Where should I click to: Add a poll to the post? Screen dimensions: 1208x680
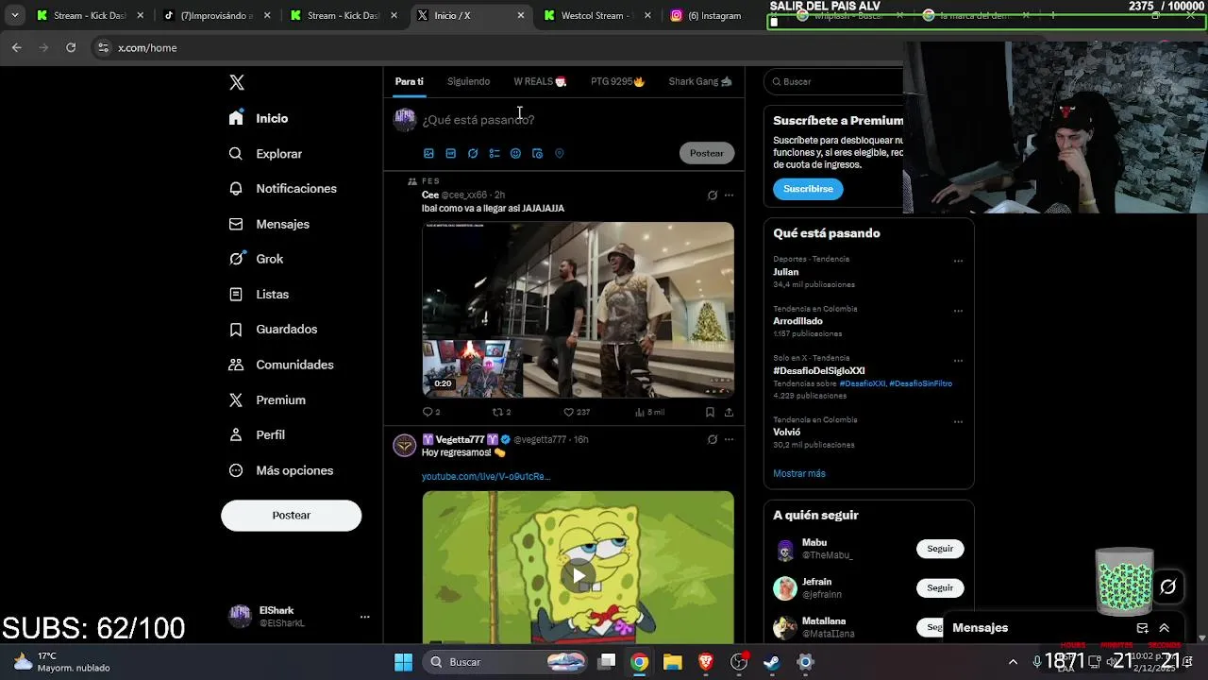495,153
